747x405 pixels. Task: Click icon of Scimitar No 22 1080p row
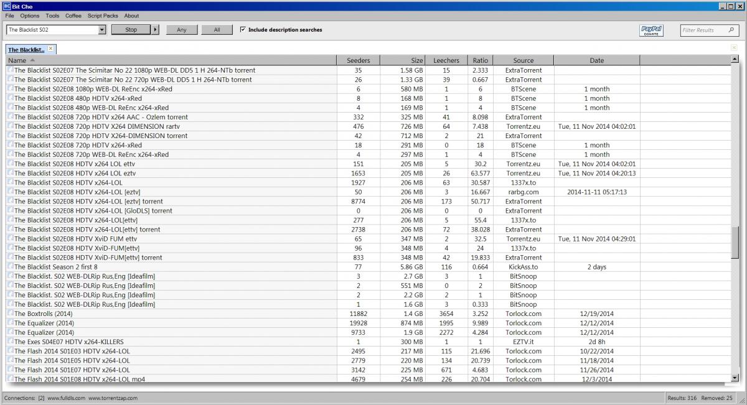(x=10, y=70)
